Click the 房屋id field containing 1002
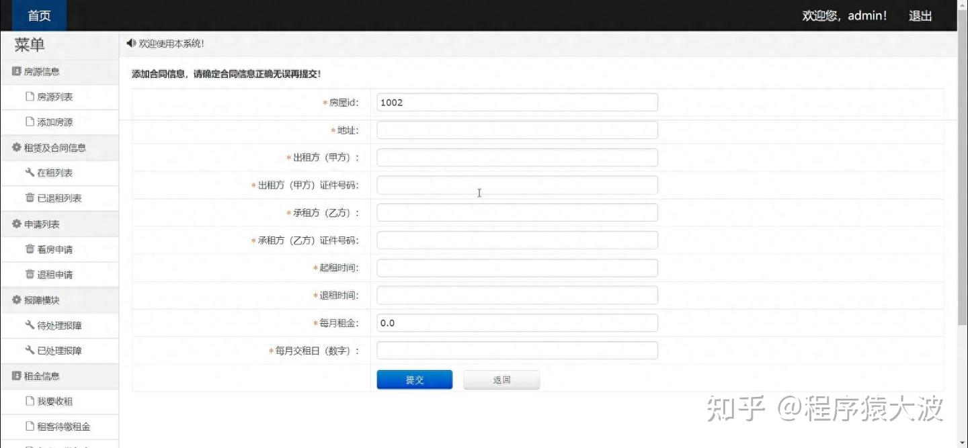This screenshot has height=448, width=968. pos(516,102)
